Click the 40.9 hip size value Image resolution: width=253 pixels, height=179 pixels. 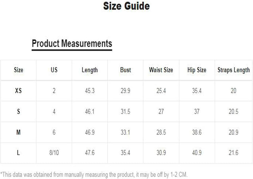pos(197,153)
